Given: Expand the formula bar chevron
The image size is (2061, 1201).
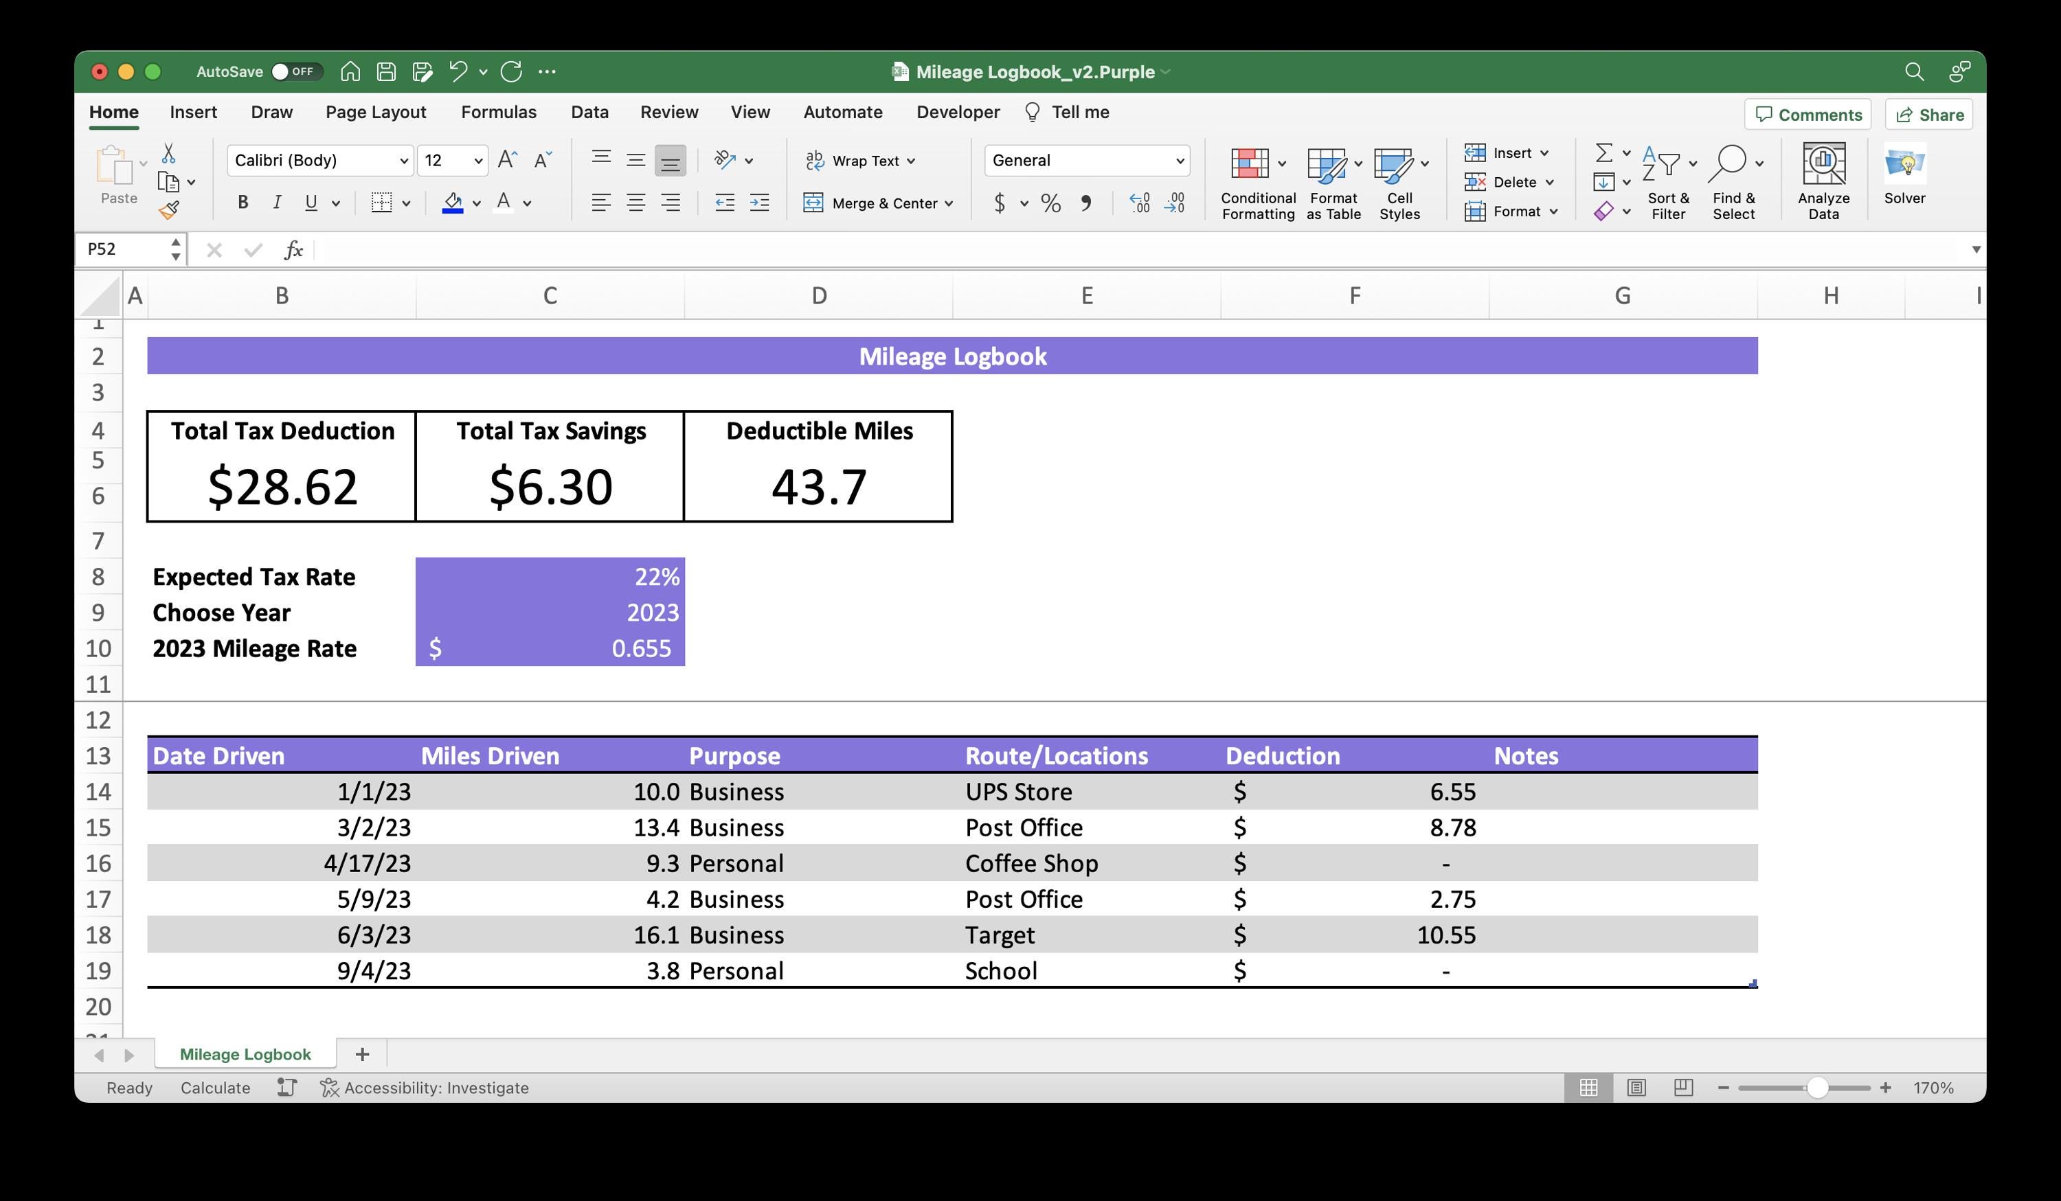Looking at the screenshot, I should (x=1976, y=249).
